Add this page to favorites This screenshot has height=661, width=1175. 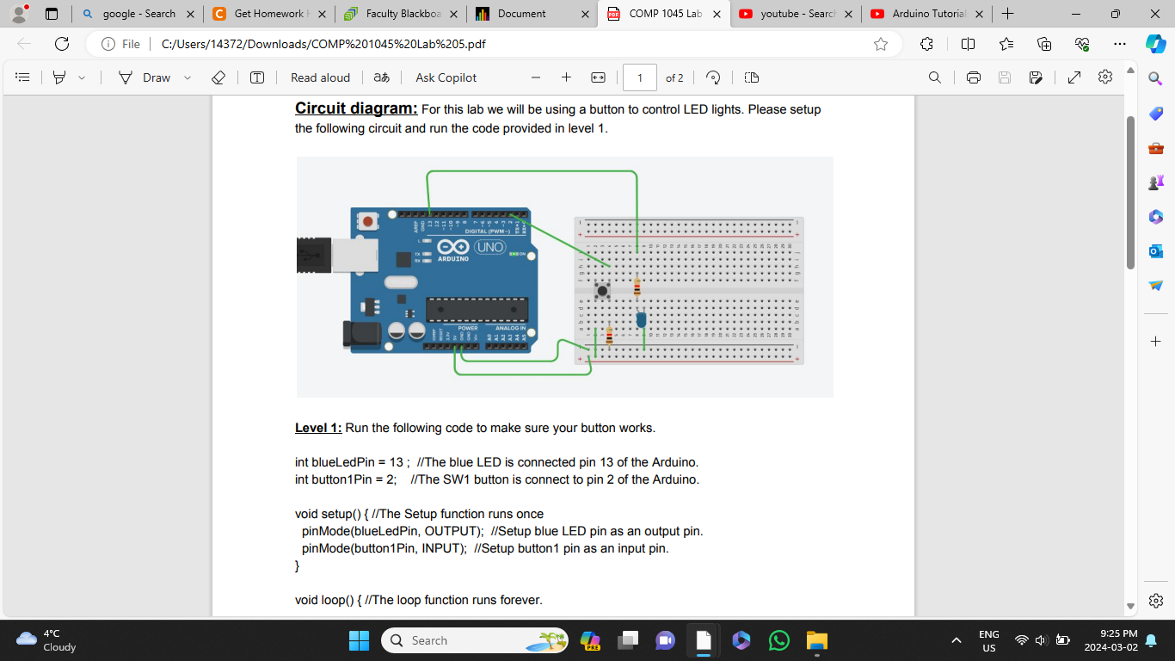pyautogui.click(x=880, y=44)
